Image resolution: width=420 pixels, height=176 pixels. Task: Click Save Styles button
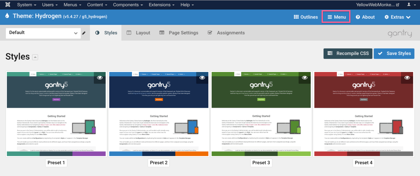pyautogui.click(x=394, y=54)
